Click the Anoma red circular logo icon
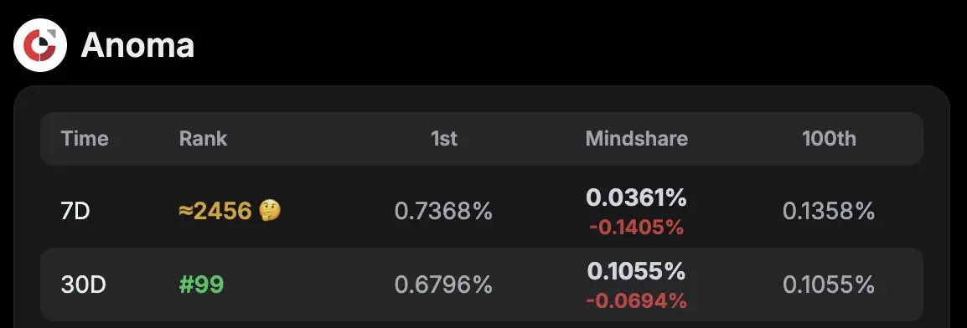This screenshot has height=328, width=967. [x=40, y=45]
